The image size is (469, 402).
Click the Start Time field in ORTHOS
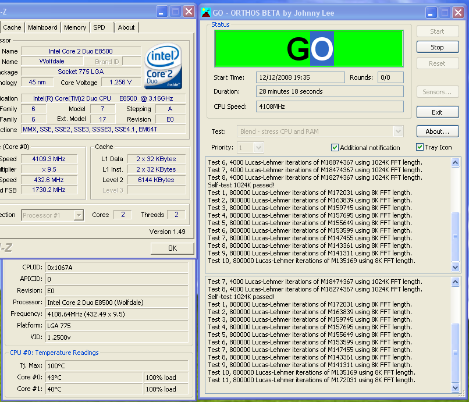click(x=300, y=77)
